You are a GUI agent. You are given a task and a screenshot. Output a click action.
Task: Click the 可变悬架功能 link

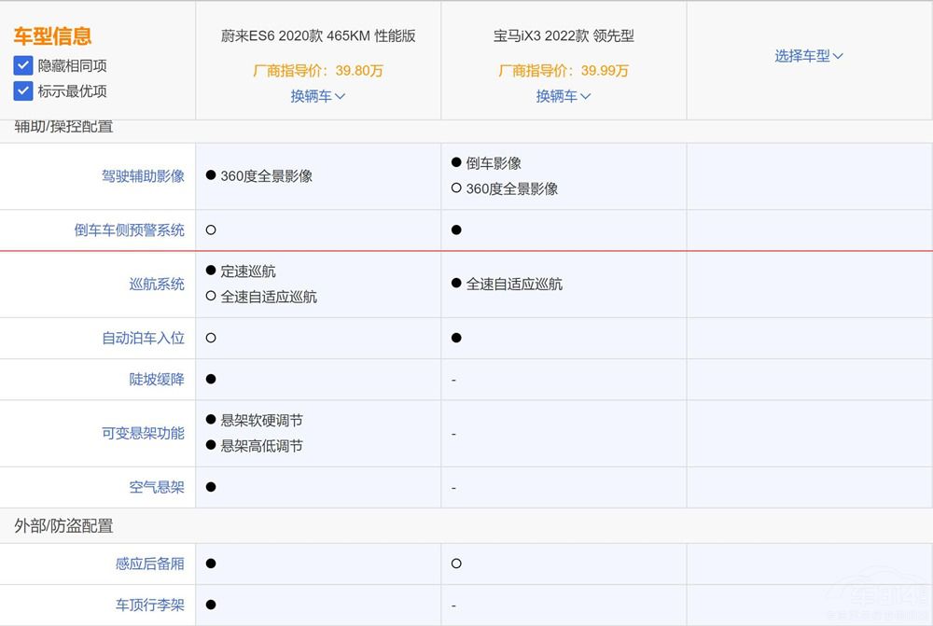143,434
